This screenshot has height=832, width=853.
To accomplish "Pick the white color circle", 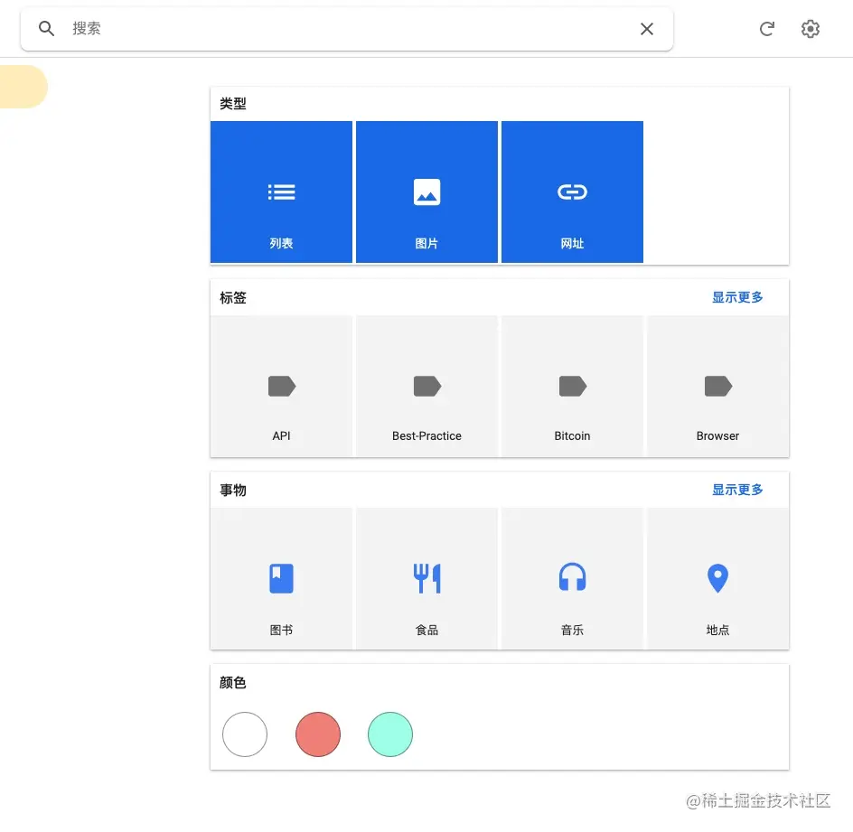I will pyautogui.click(x=245, y=734).
